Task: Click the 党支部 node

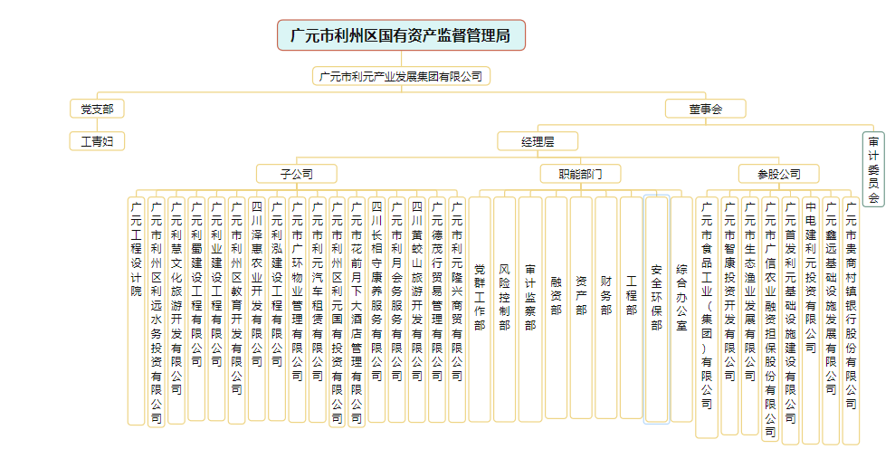Action: (x=97, y=109)
